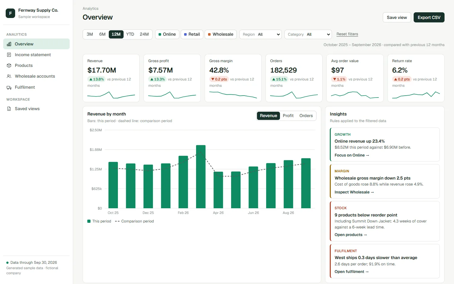Open the Region dropdown
This screenshot has width=454, height=284.
(261, 34)
